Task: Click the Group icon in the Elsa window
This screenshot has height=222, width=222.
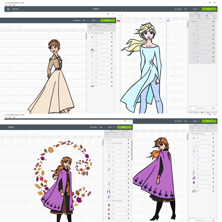Action: tap(192, 16)
